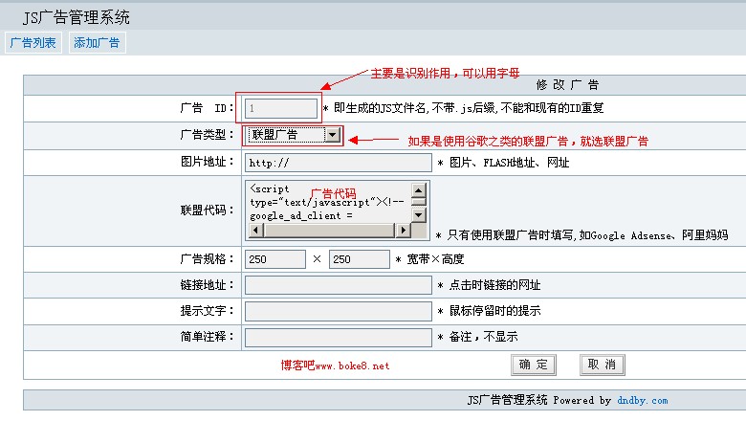746x421 pixels.
Task: Switch to the 添加广告 tab
Action: [x=97, y=43]
